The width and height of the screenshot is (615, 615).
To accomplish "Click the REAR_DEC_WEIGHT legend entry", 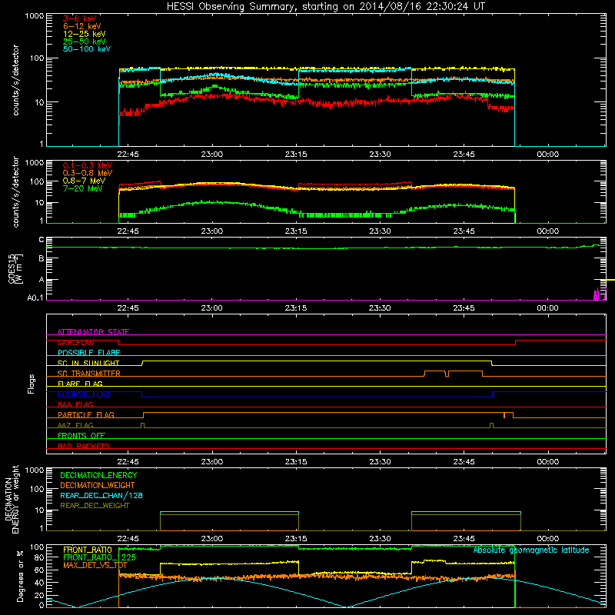I will [95, 506].
